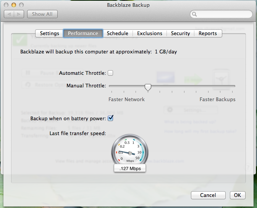Confirm with the OK button

pyautogui.click(x=238, y=195)
